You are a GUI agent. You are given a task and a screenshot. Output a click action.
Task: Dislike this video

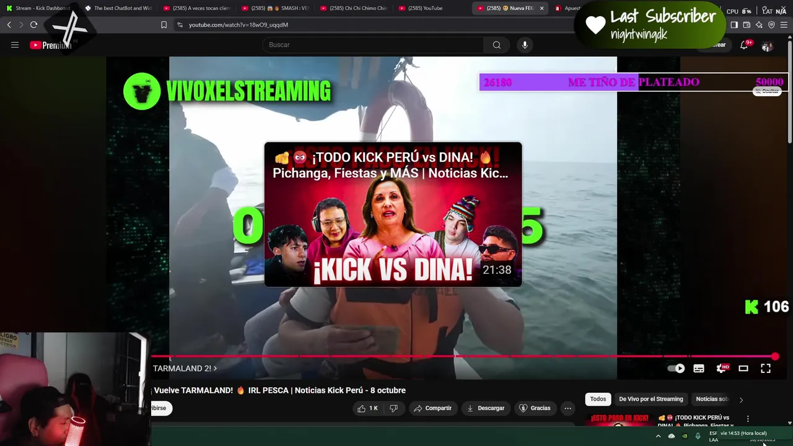point(393,408)
